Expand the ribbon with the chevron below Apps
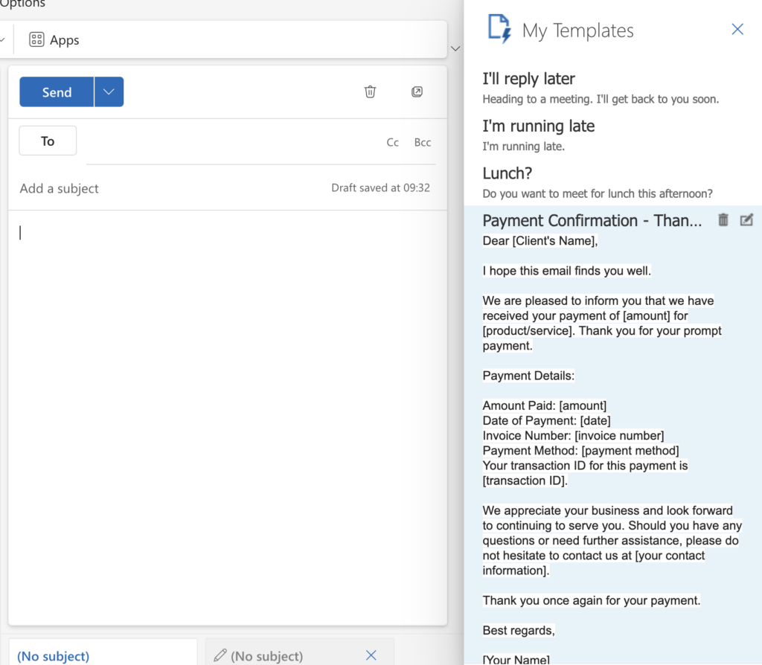Image resolution: width=762 pixels, height=665 pixels. coord(455,48)
